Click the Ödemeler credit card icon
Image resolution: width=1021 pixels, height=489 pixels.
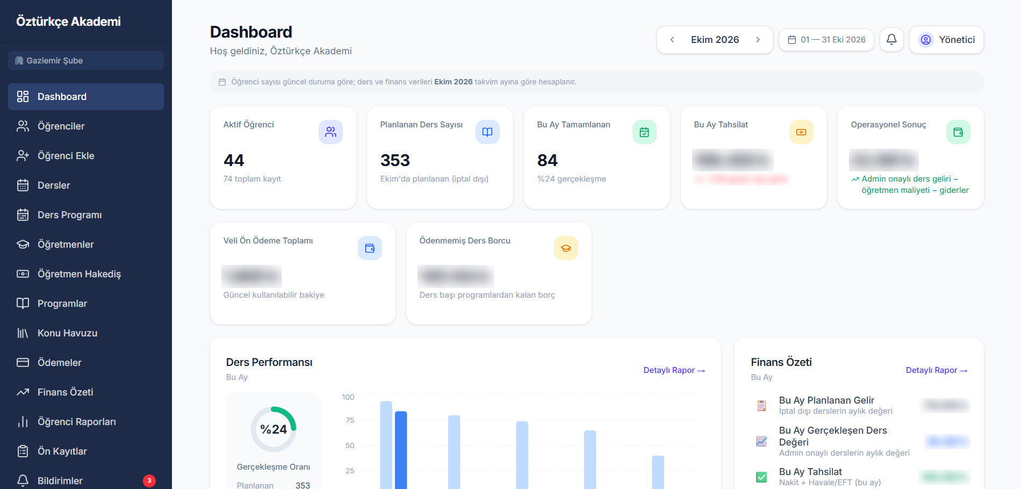[x=23, y=363]
